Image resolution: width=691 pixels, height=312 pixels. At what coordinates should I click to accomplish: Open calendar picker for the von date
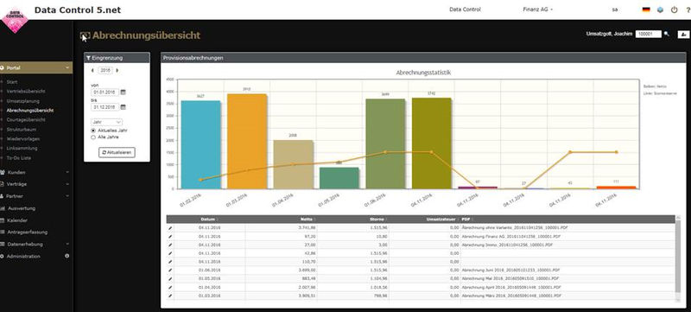click(123, 92)
